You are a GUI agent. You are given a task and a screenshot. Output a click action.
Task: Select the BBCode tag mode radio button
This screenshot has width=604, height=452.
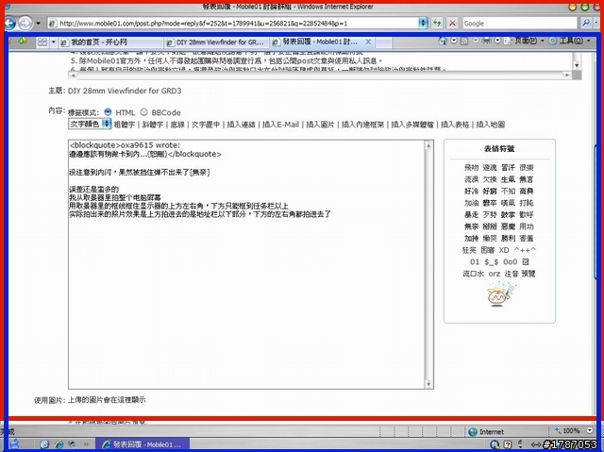pos(143,112)
